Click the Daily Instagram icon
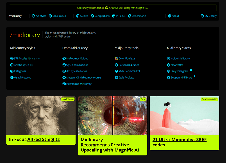 click(169, 71)
